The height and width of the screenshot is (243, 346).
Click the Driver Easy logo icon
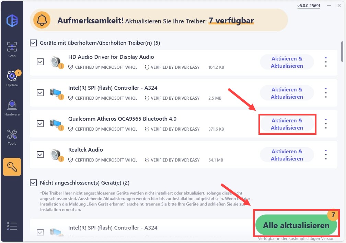(x=12, y=21)
